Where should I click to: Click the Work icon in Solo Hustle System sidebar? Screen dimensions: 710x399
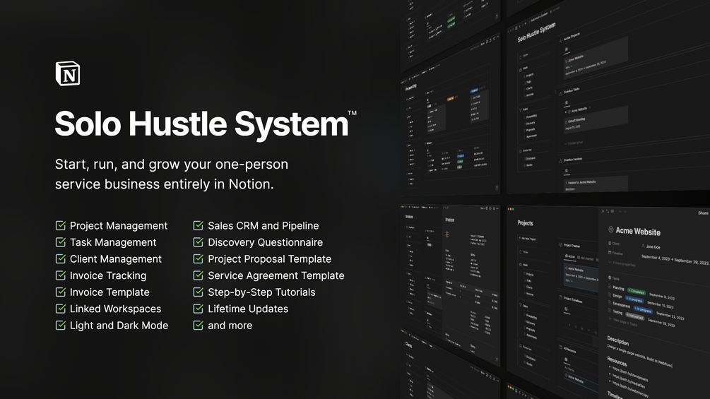[x=520, y=70]
